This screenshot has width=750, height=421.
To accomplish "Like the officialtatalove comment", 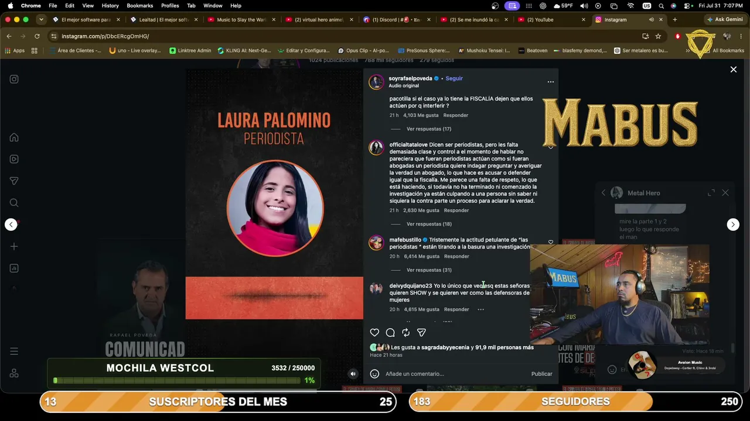I will click(x=551, y=147).
